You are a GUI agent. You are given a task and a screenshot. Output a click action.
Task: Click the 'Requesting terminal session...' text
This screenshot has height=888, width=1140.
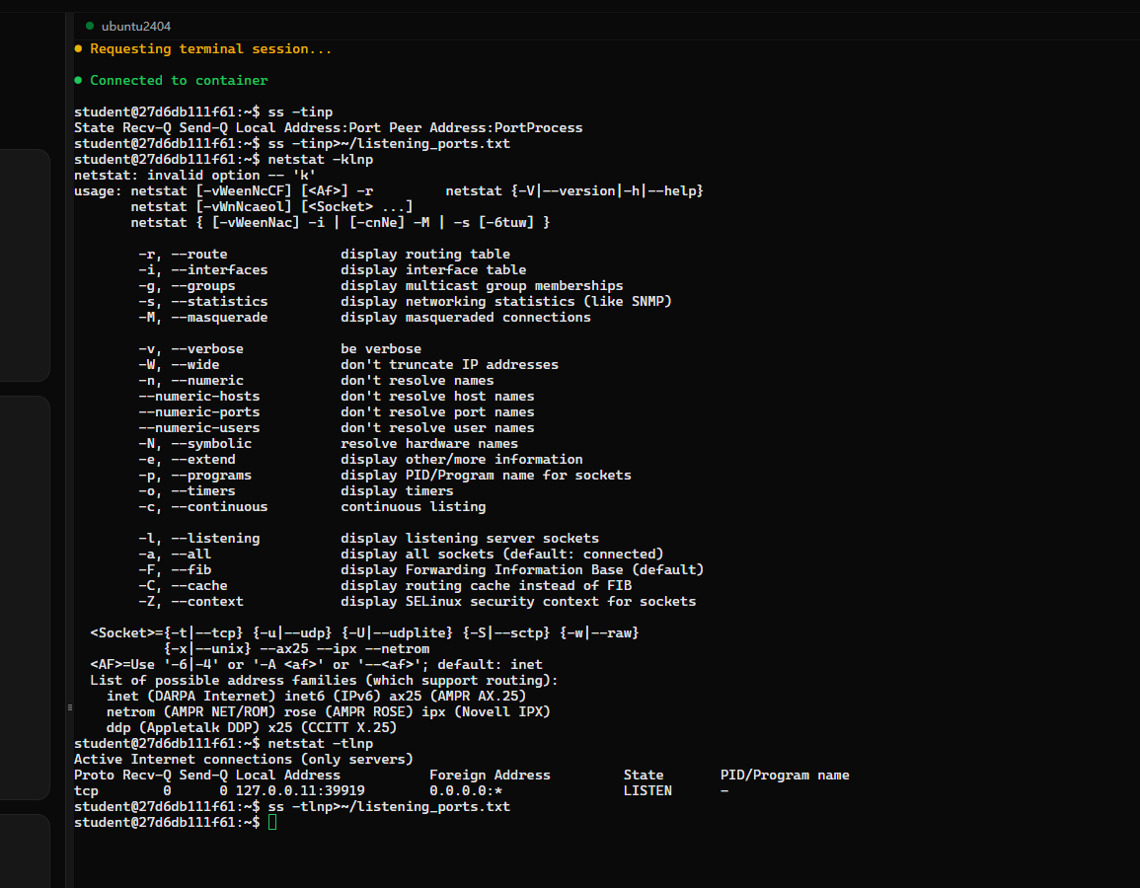click(x=211, y=48)
